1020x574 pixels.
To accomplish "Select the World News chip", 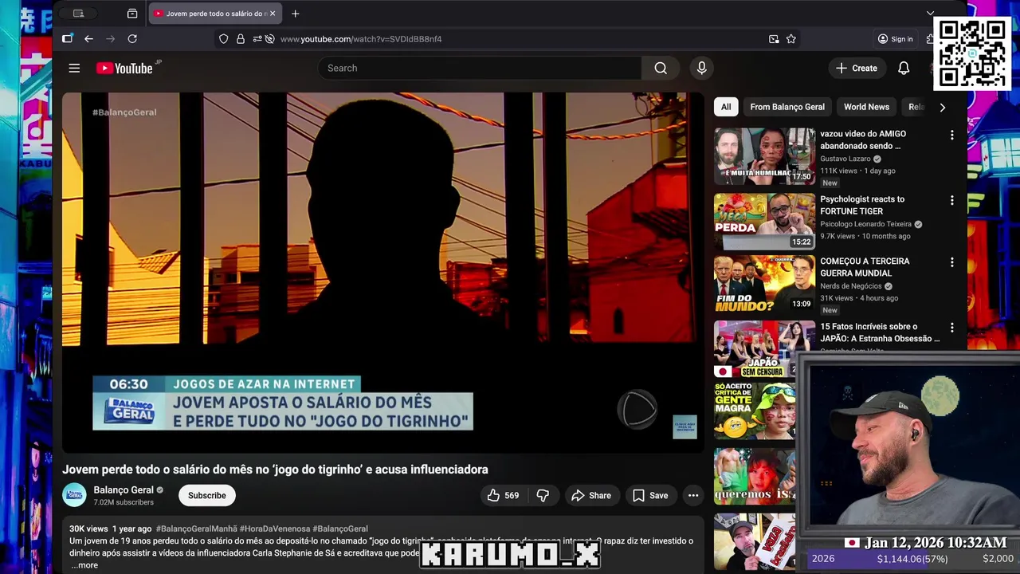I will coord(866,107).
